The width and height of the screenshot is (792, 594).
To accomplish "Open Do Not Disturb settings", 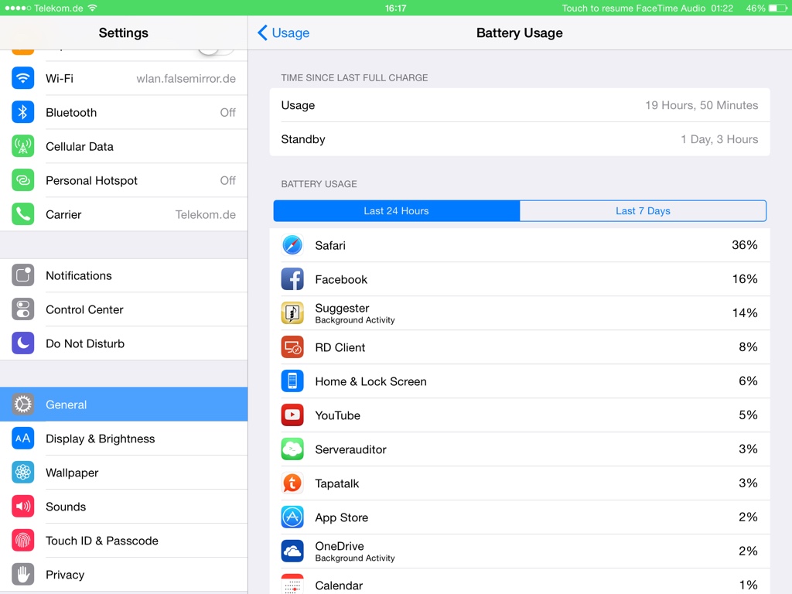I will click(124, 343).
